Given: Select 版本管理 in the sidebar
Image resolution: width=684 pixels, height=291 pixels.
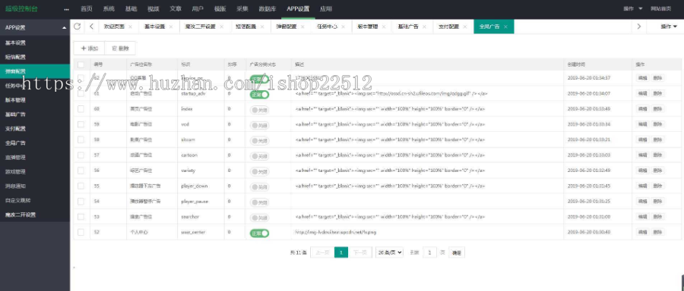Looking at the screenshot, I should [x=35, y=100].
